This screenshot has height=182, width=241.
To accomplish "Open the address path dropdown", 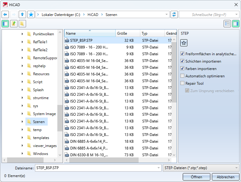I will (166, 14).
